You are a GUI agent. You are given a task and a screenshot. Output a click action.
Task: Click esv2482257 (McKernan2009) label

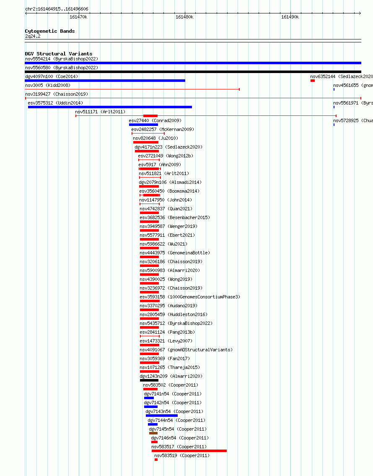coord(163,129)
